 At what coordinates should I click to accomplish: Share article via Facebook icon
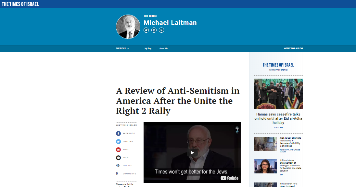[118, 133]
